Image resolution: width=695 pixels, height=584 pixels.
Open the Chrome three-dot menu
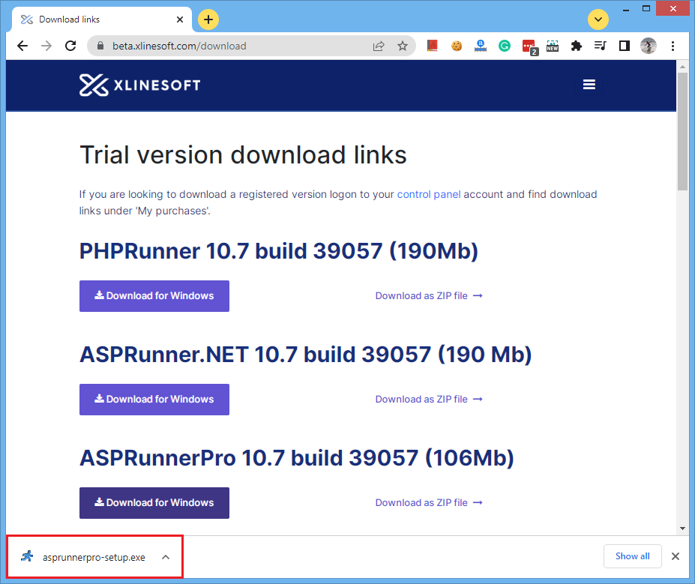tap(673, 46)
